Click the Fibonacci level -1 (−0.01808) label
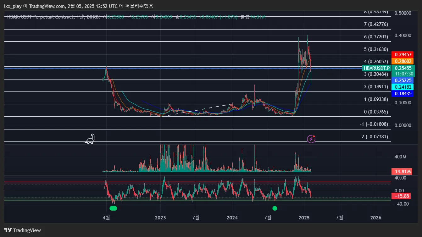The width and height of the screenshot is (422, 237). [x=374, y=124]
